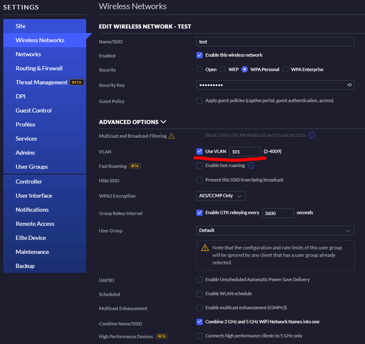365x344 pixels.
Task: Select the WPA Enterprise security option
Action: (285, 69)
